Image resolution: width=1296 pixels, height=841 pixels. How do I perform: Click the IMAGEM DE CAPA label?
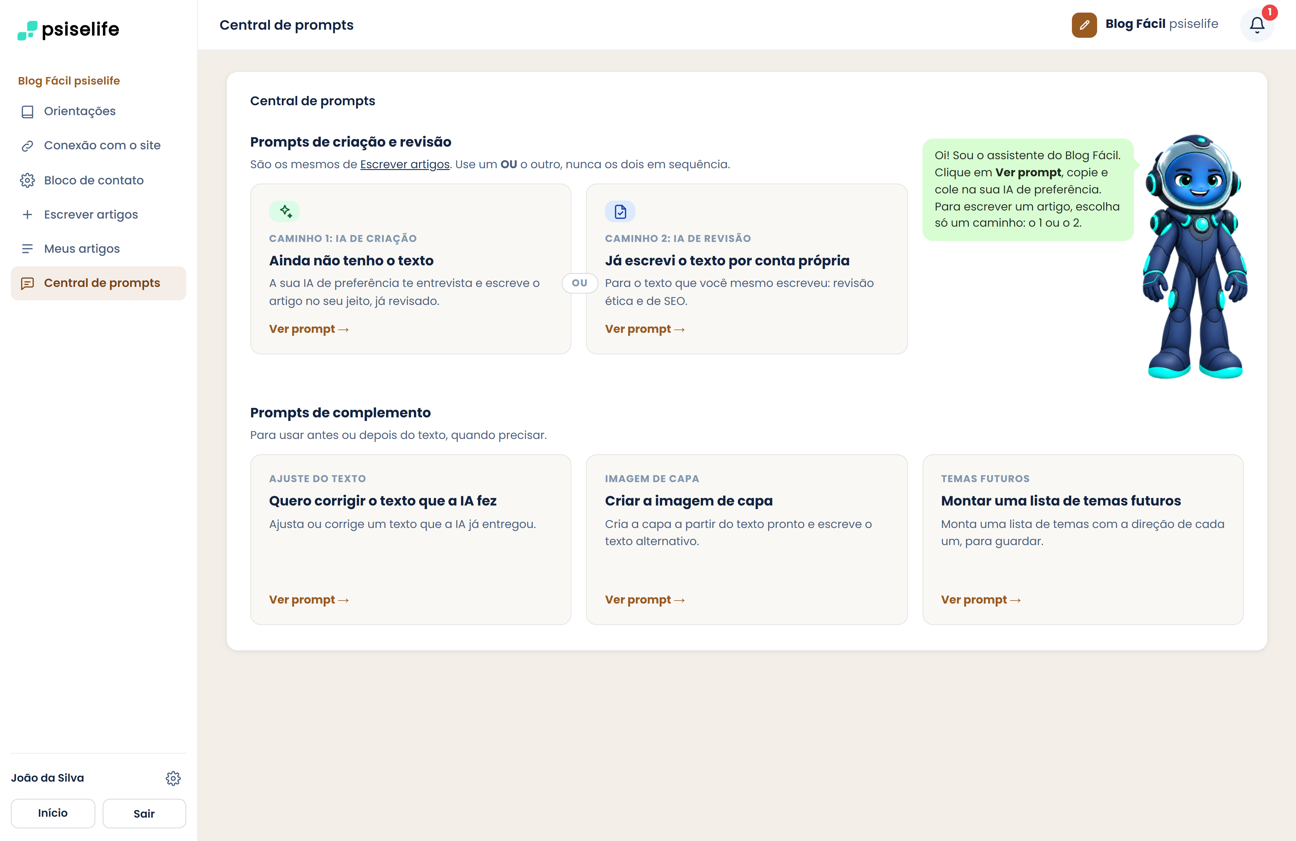coord(652,479)
